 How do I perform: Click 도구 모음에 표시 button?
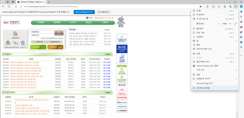[104, 12]
